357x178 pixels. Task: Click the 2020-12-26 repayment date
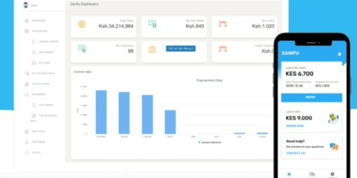pos(295,86)
